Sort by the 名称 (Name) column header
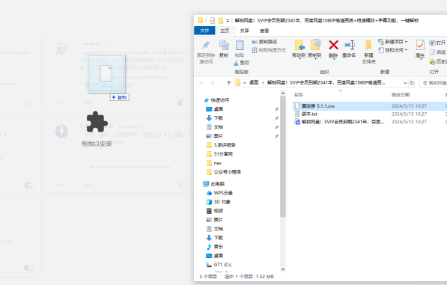Image resolution: width=447 pixels, height=285 pixels. [x=299, y=95]
